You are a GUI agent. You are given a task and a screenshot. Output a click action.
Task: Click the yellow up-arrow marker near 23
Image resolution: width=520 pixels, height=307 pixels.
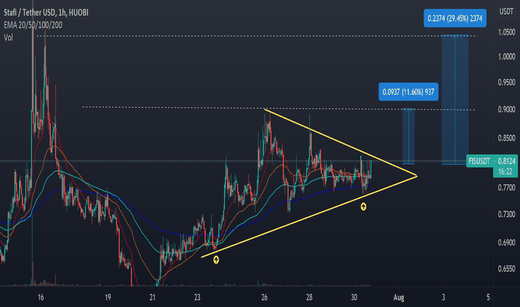pos(216,260)
